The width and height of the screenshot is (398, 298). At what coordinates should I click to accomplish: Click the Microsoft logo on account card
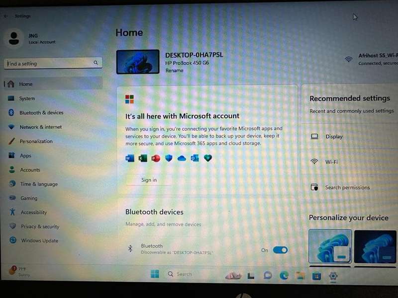[x=129, y=99]
